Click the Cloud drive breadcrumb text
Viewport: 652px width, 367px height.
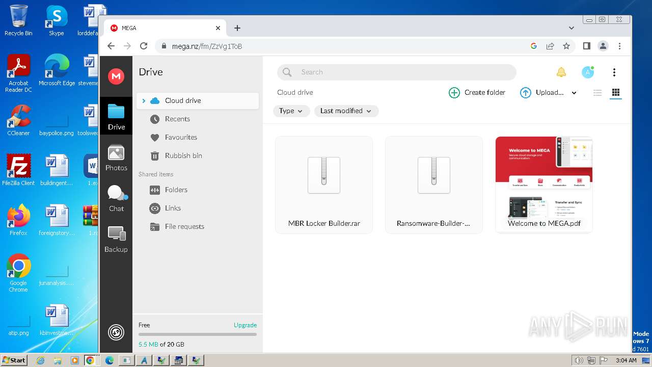295,93
